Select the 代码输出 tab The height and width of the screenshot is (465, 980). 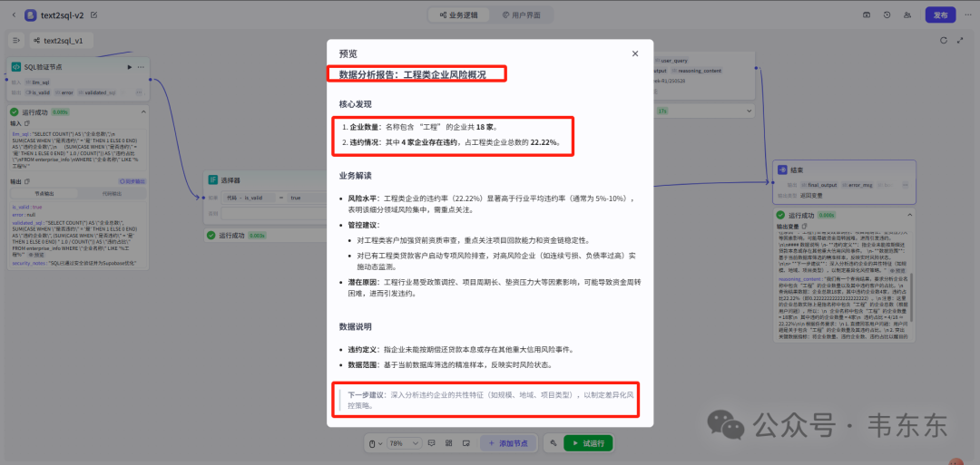click(113, 193)
